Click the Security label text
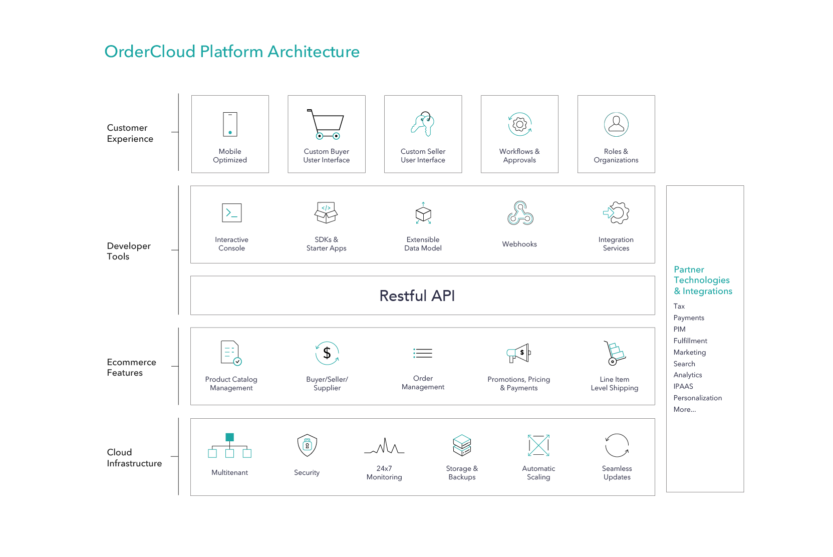 [307, 472]
